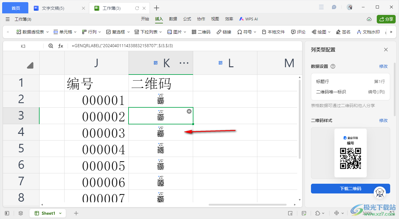Select the 编号 header cell
Viewport: 399px width, 219px height.
pyautogui.click(x=97, y=83)
